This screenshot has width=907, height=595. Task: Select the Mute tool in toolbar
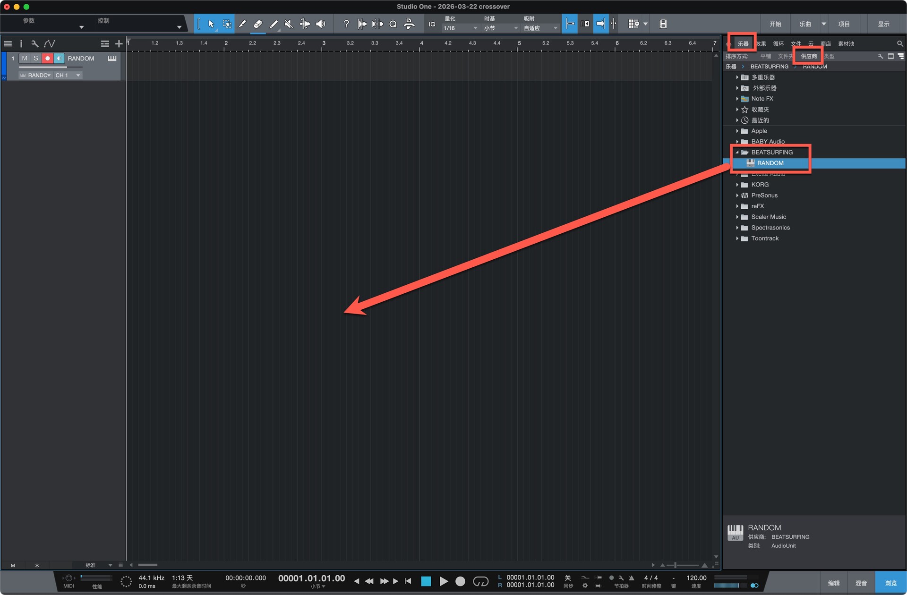(289, 24)
